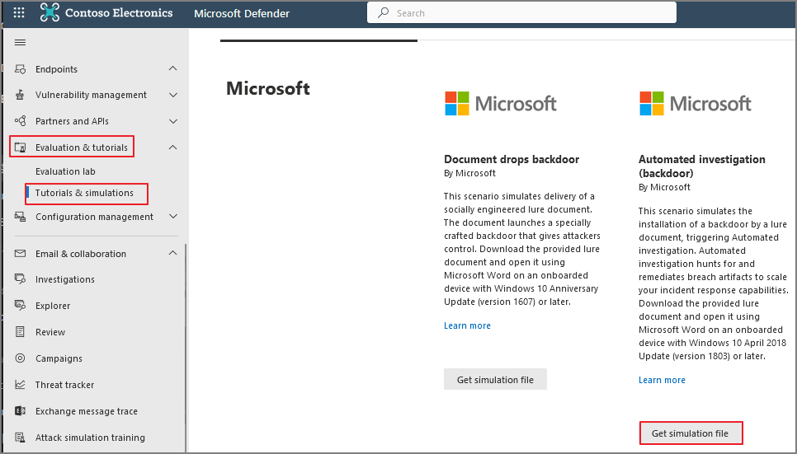Viewport: 797px width, 454px height.
Task: Click the Attack simulation training icon
Action: [x=20, y=438]
